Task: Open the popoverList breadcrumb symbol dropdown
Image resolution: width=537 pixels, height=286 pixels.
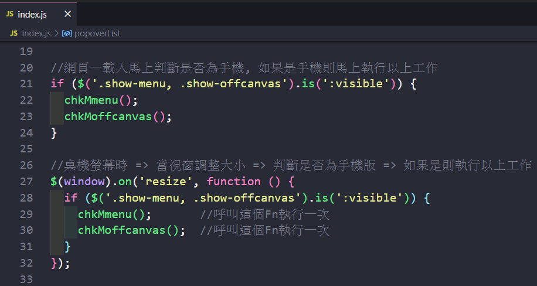Action: 97,33
